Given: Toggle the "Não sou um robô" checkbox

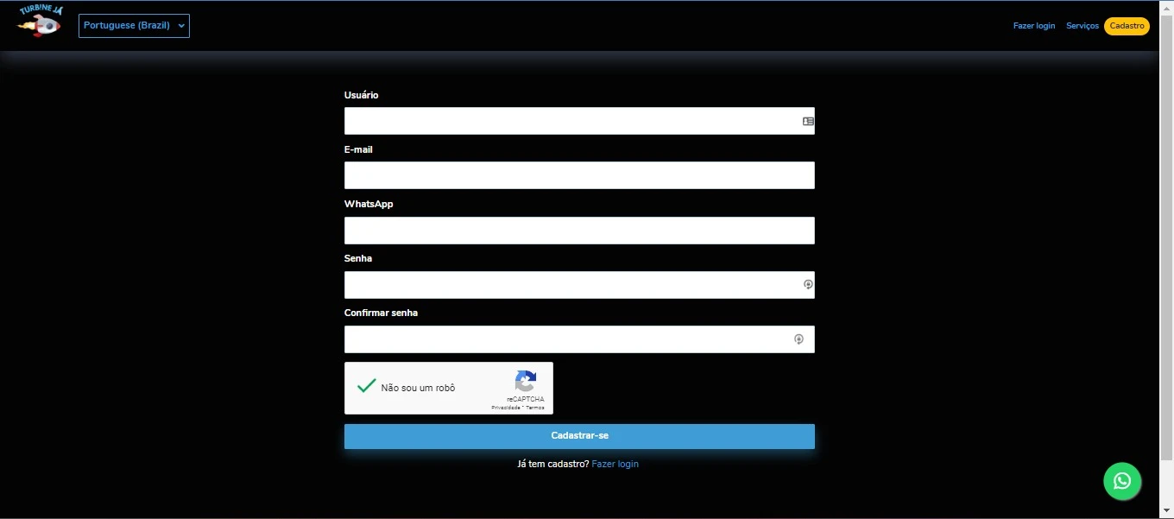Looking at the screenshot, I should (x=367, y=387).
